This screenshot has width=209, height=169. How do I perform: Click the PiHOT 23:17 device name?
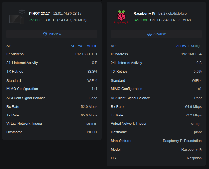pyautogui.click(x=39, y=13)
